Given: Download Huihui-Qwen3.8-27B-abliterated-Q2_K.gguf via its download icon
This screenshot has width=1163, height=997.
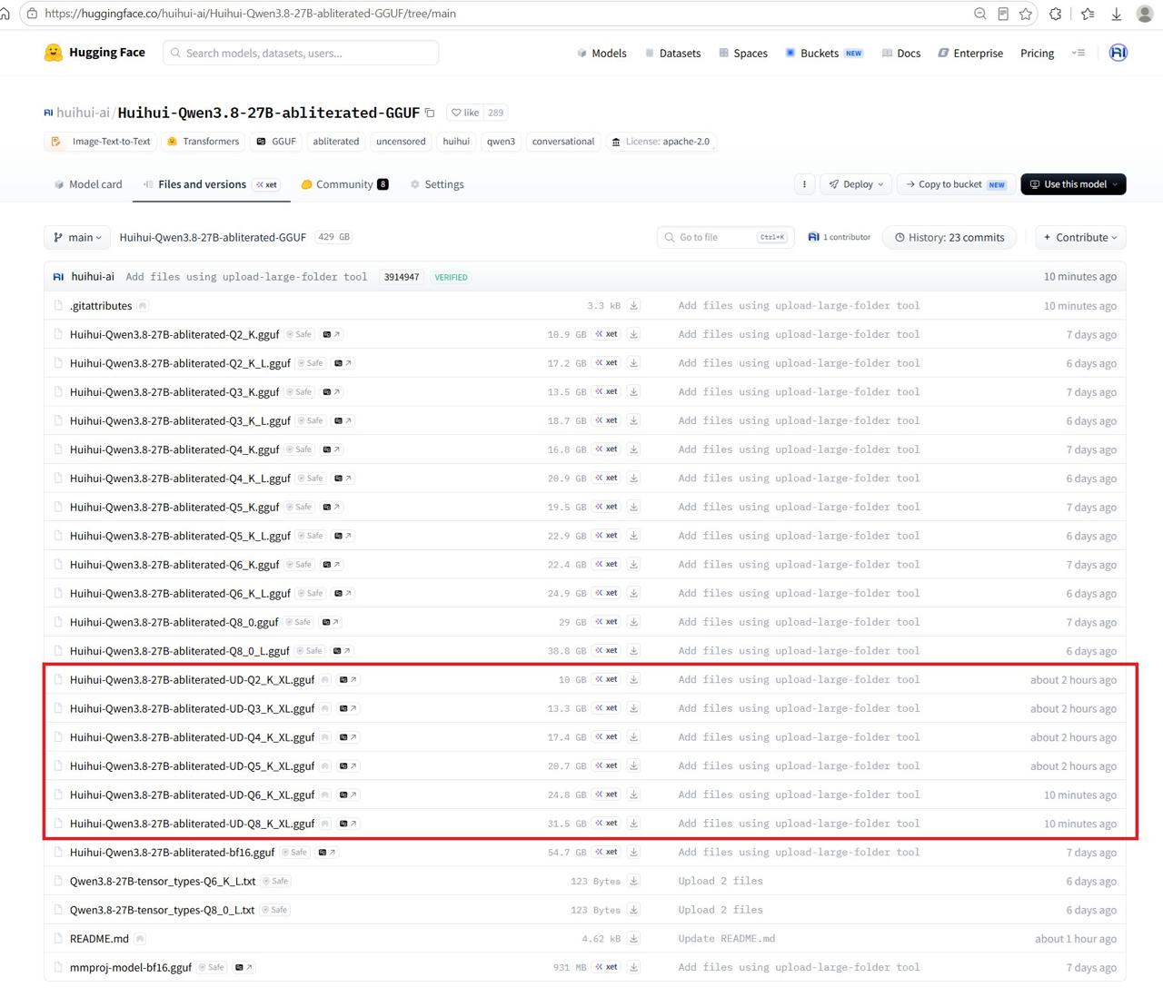Looking at the screenshot, I should 633,334.
